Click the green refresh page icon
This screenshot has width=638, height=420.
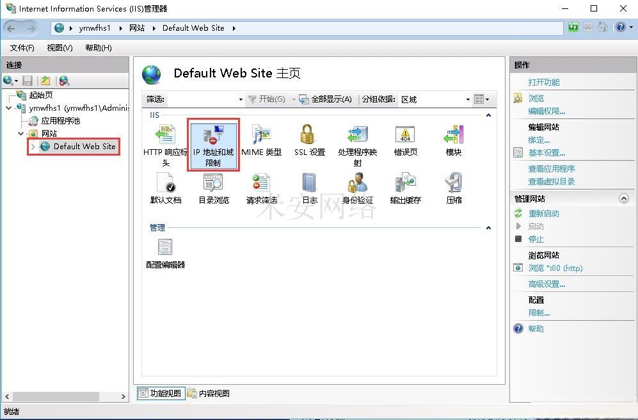(573, 28)
